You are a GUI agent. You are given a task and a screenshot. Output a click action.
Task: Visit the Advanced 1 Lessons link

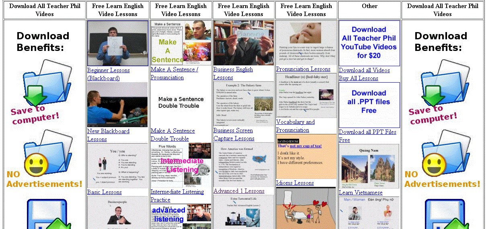(239, 191)
